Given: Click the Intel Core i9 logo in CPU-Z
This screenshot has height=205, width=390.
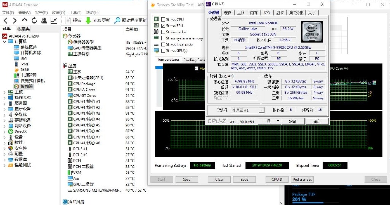Looking at the screenshot, I should pos(312,31).
